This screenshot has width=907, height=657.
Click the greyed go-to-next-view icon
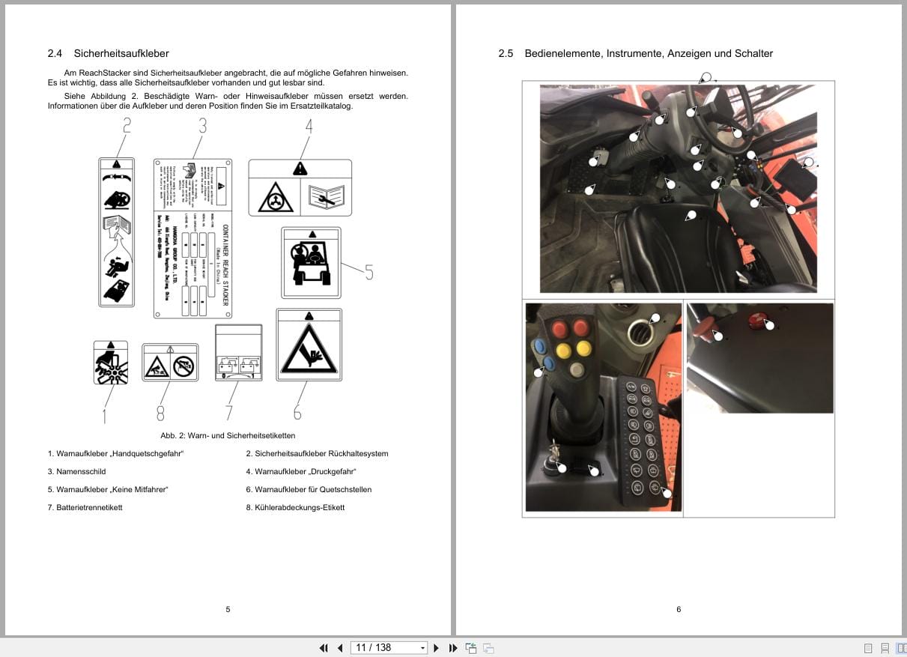pyautogui.click(x=488, y=648)
